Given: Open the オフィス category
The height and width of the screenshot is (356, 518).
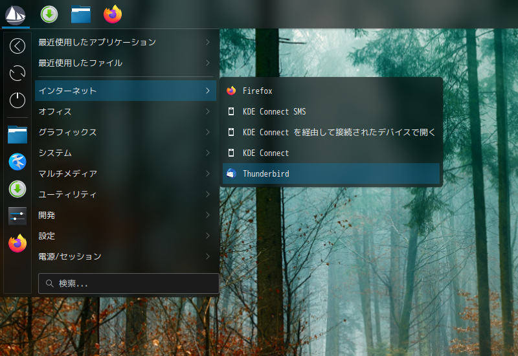Looking at the screenshot, I should 126,111.
